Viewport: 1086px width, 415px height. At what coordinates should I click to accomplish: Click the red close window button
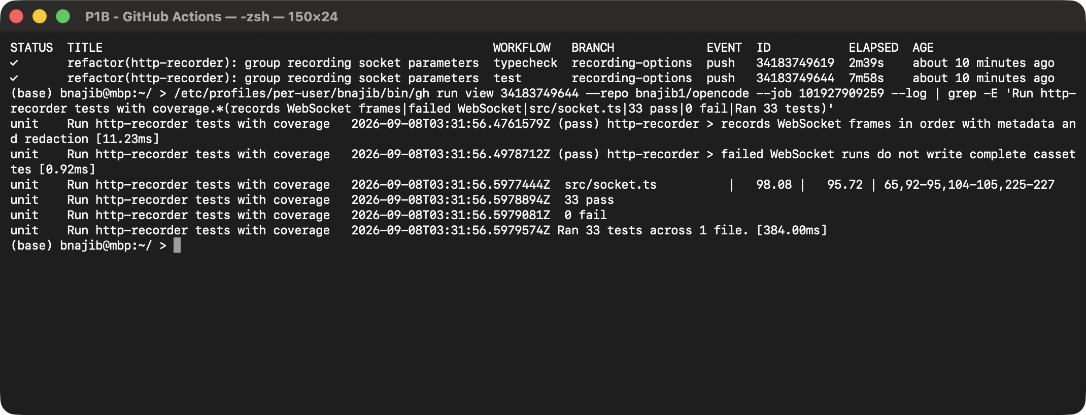[x=16, y=17]
